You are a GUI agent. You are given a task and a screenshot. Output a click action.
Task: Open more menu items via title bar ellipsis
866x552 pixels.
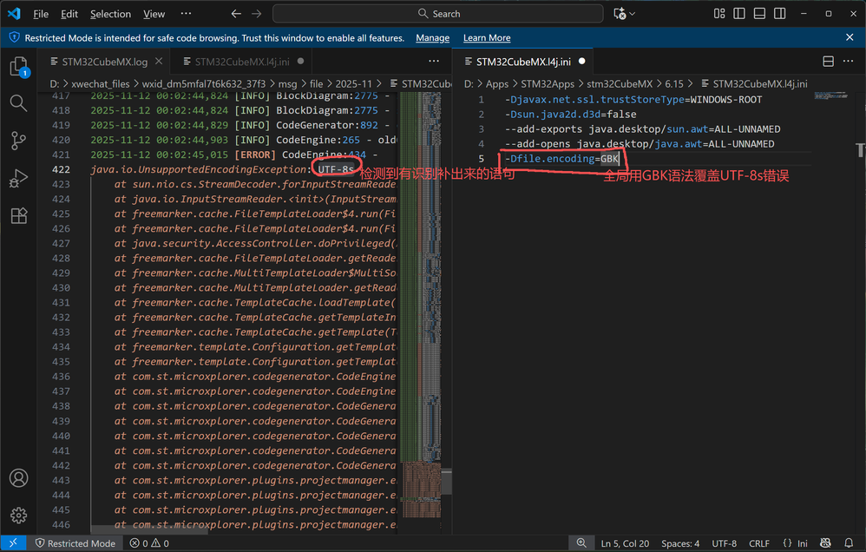(186, 13)
